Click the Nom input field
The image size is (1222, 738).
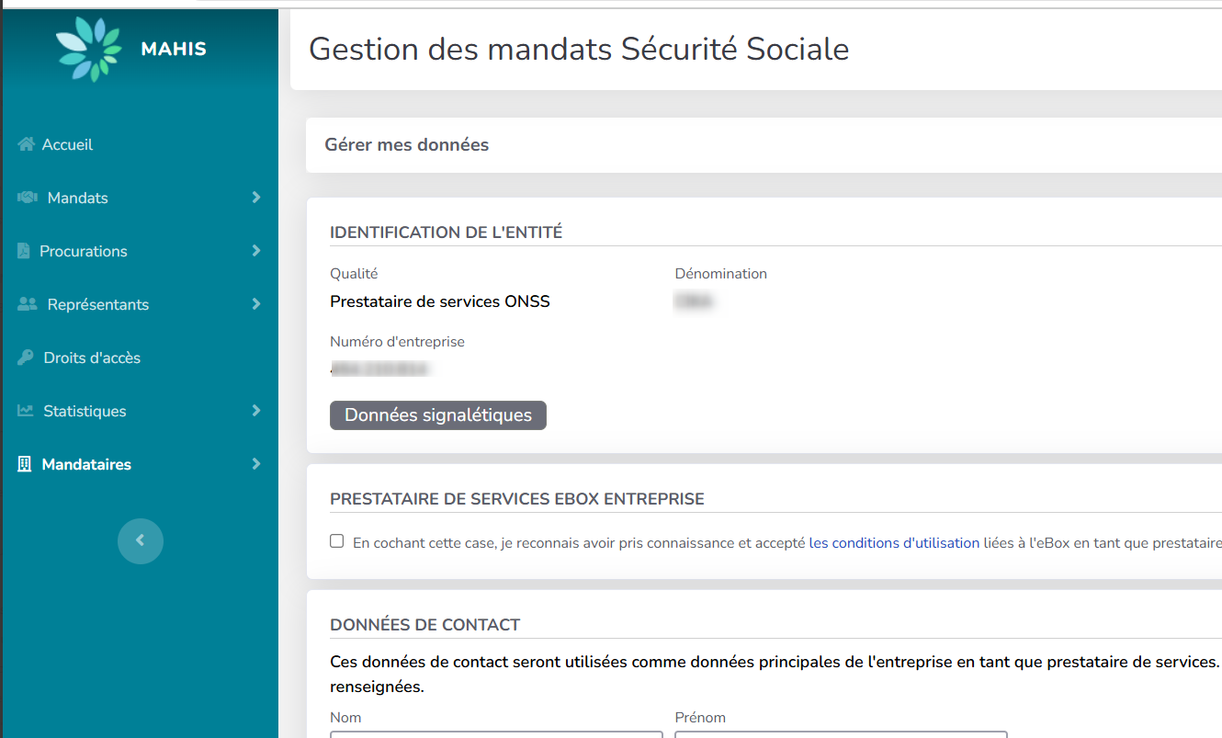coord(496,734)
